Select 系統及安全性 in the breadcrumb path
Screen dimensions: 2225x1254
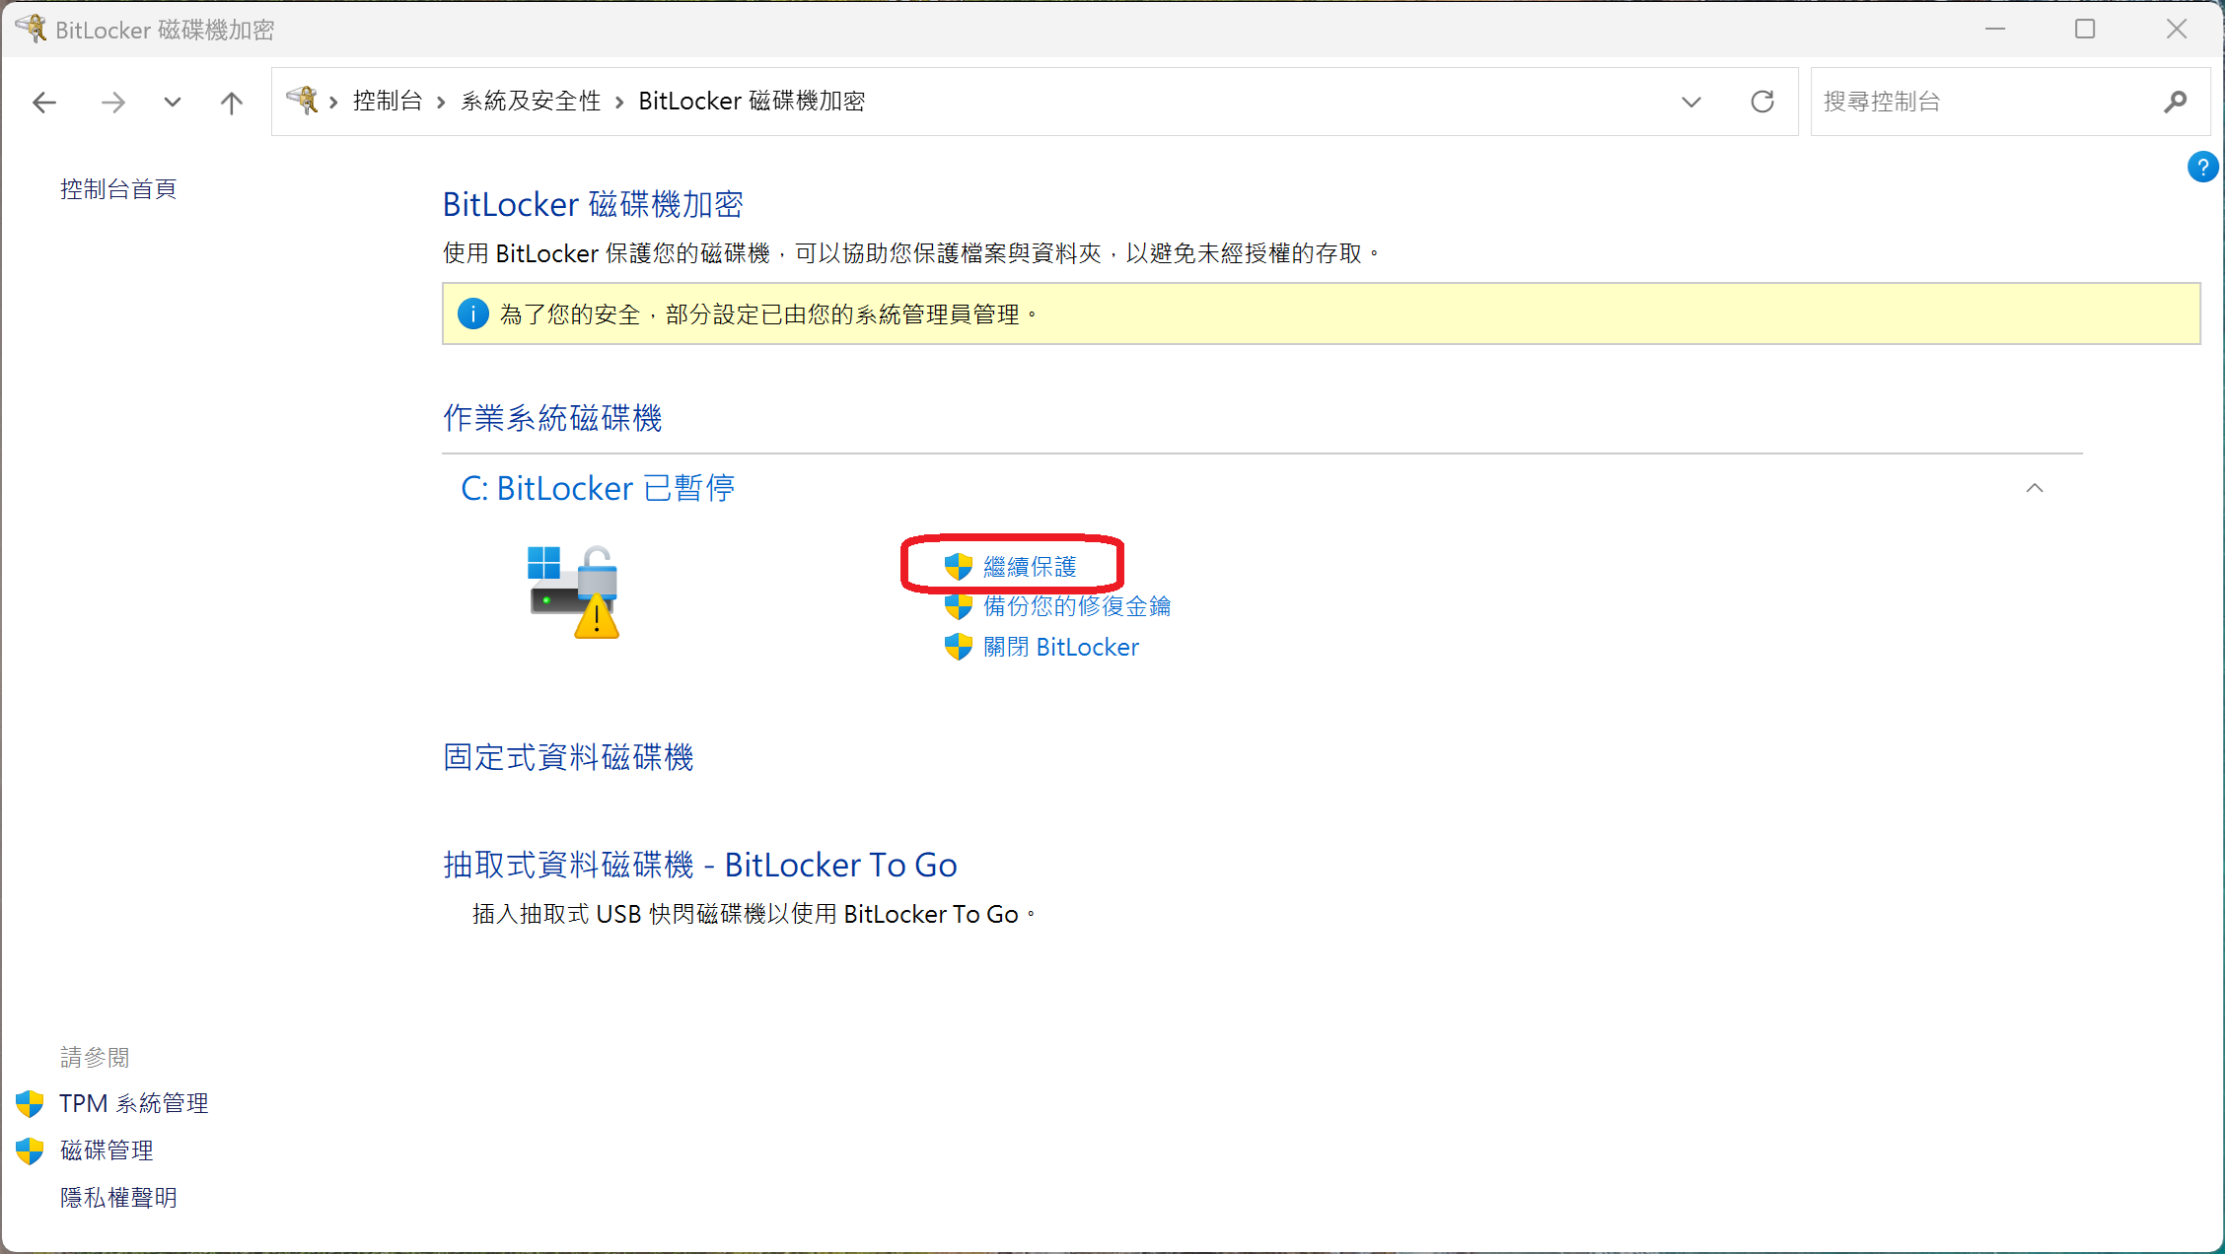coord(531,101)
